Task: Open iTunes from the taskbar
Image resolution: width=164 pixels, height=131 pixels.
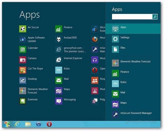Action: pyautogui.click(x=39, y=124)
